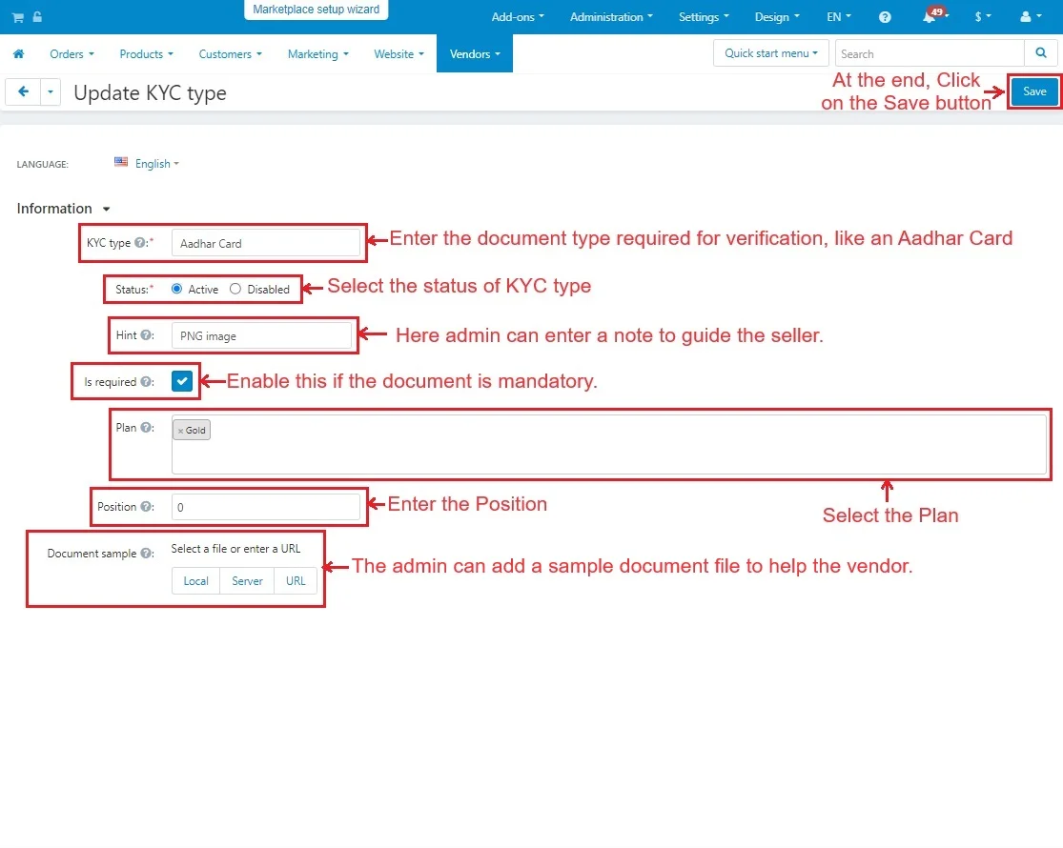Image resolution: width=1063 pixels, height=848 pixels.
Task: Toggle the Is required checkbox
Action: click(x=182, y=381)
